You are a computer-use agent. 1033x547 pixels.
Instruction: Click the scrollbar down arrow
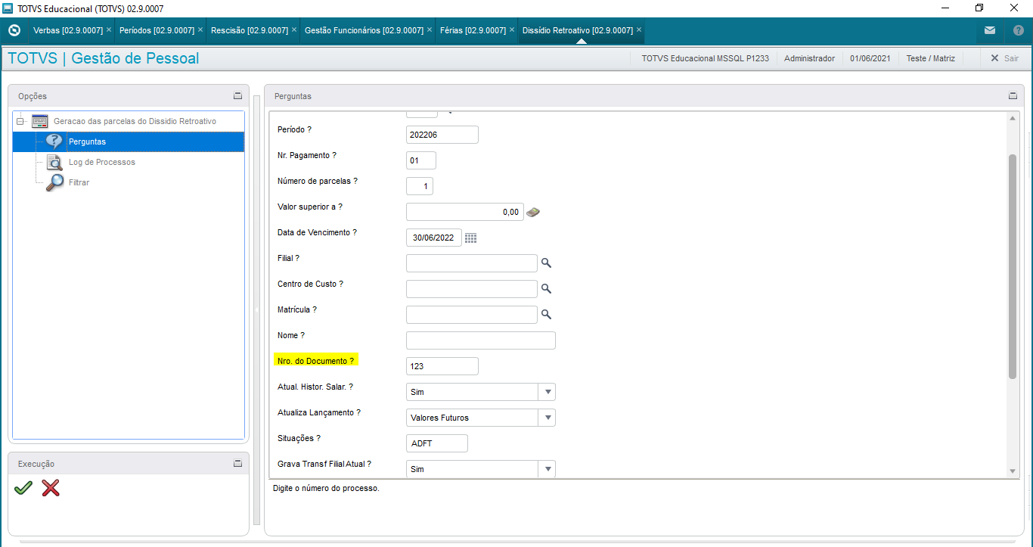tap(1013, 471)
